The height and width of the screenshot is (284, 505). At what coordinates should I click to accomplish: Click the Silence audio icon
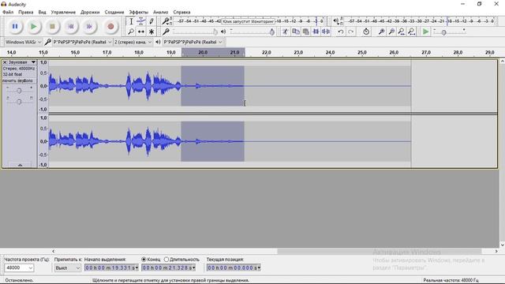(x=326, y=32)
